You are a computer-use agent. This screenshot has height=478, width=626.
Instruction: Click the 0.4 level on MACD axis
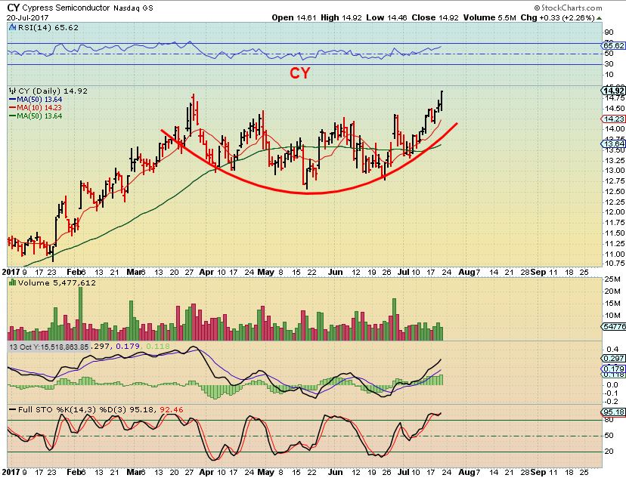coord(613,350)
